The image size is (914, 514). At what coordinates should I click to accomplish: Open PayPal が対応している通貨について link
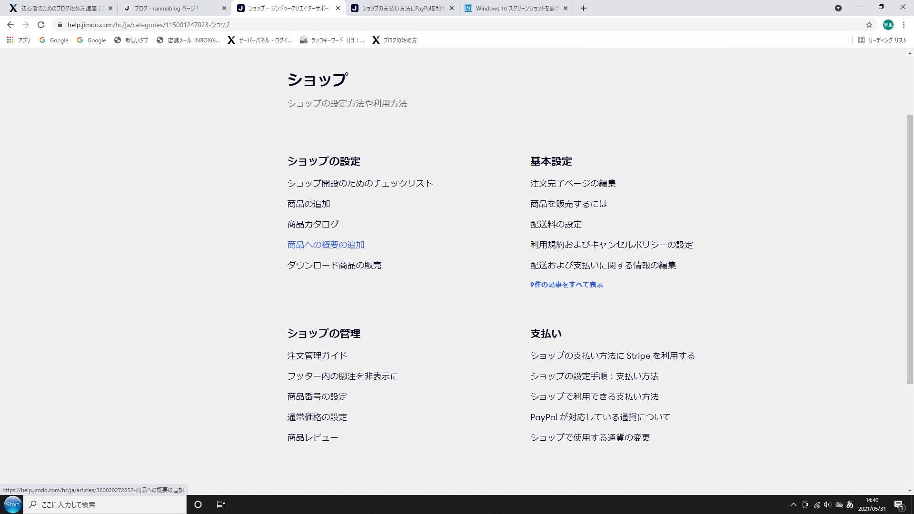click(600, 417)
